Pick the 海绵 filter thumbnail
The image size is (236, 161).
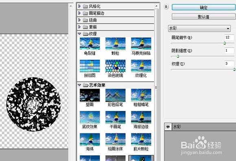pos(90,139)
